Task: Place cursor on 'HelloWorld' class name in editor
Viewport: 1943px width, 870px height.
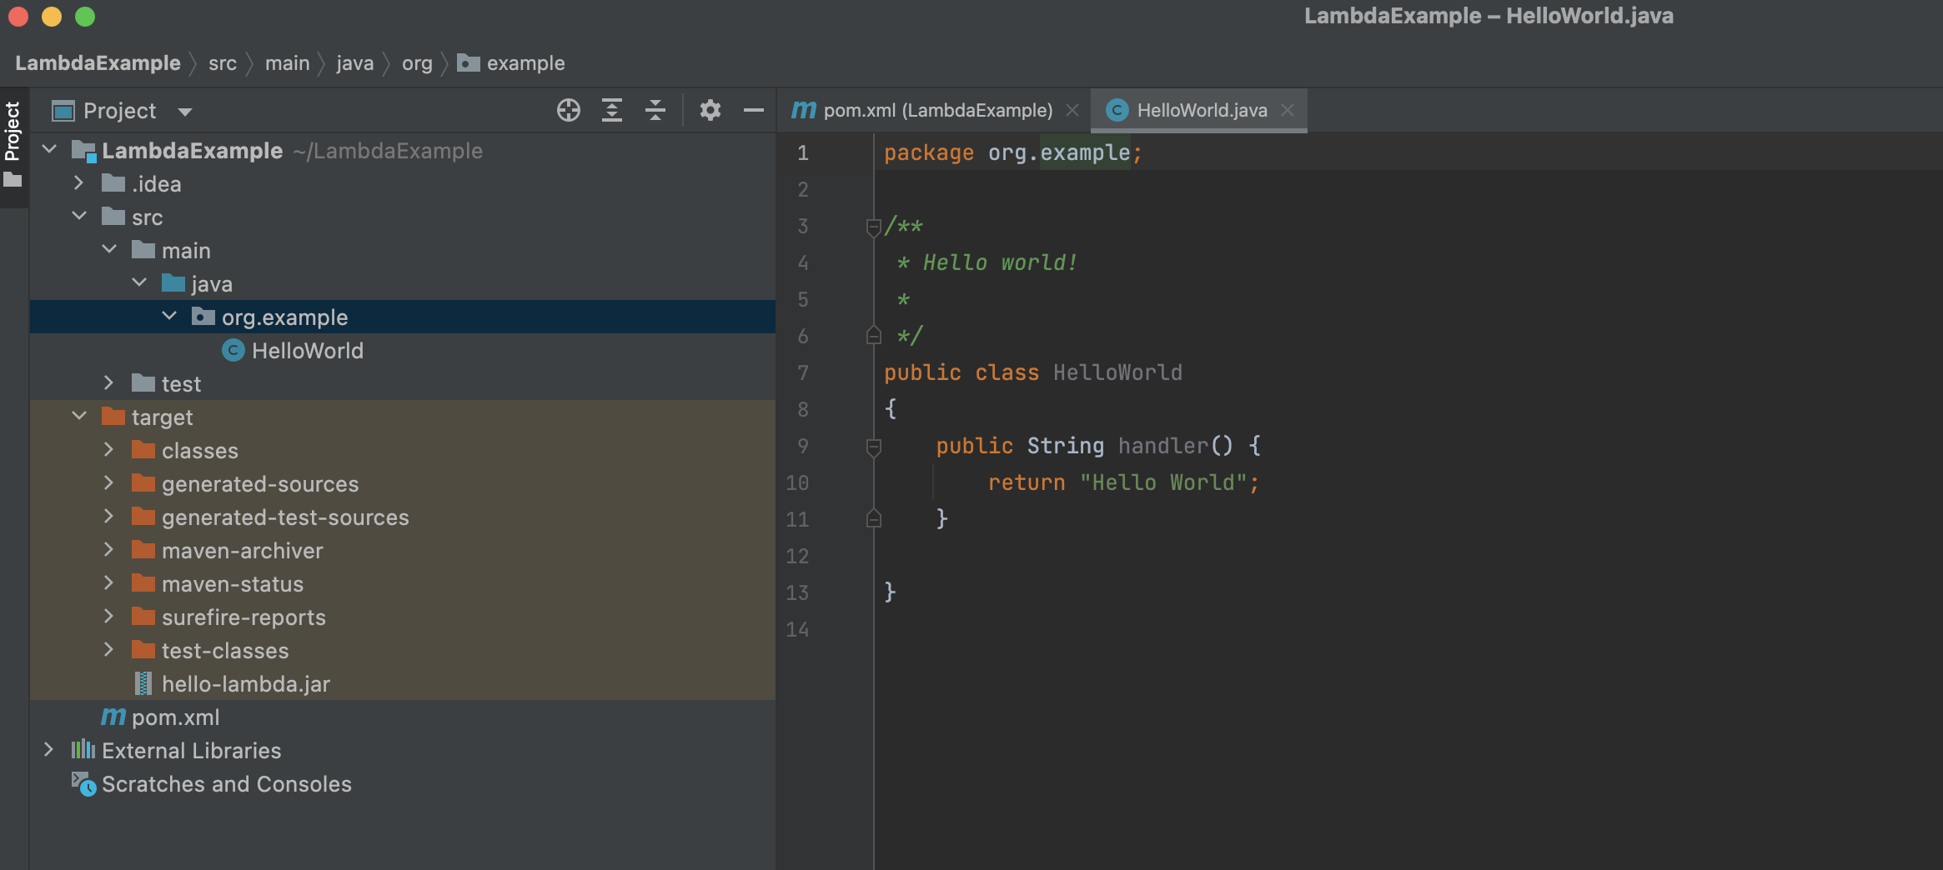Action: 1117,372
